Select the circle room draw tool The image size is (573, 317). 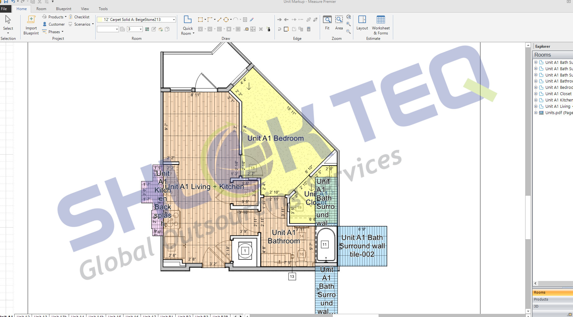pyautogui.click(x=226, y=20)
